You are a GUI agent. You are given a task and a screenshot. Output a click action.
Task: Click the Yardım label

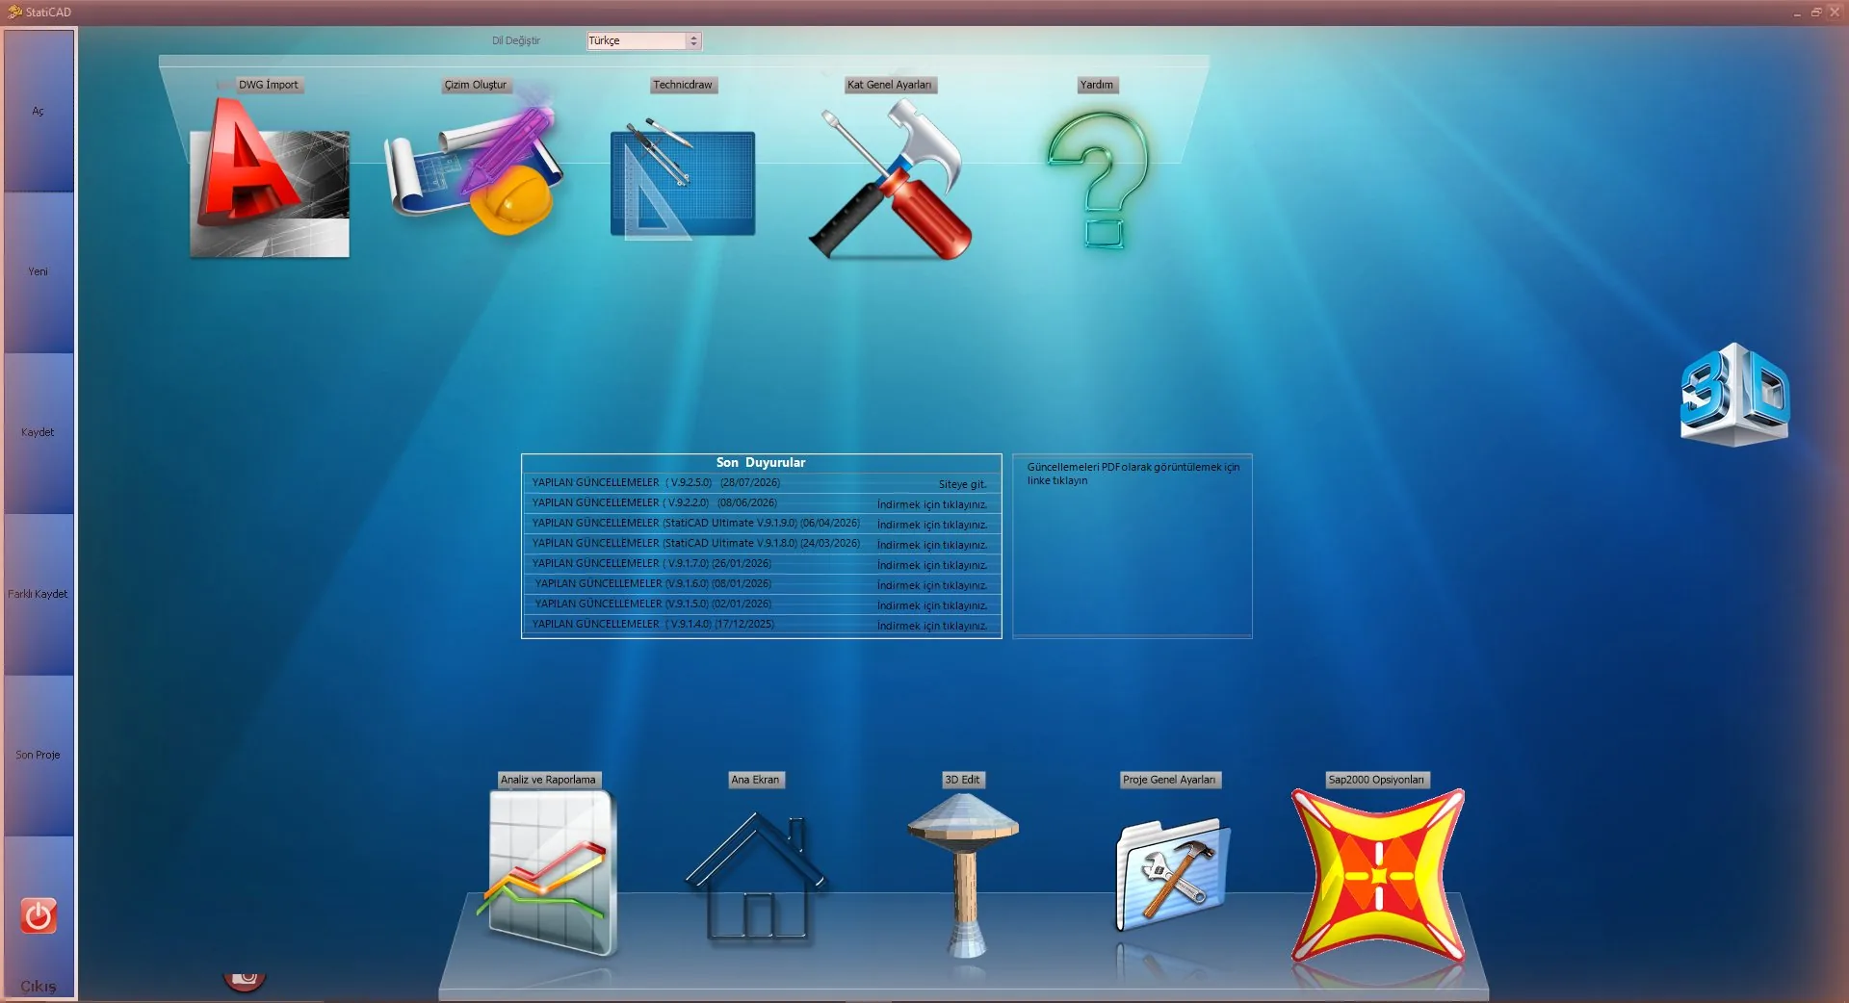point(1097,85)
